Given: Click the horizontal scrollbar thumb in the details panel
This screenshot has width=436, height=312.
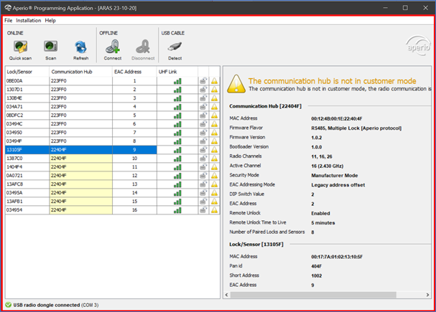Looking at the screenshot, I should click(x=313, y=295).
